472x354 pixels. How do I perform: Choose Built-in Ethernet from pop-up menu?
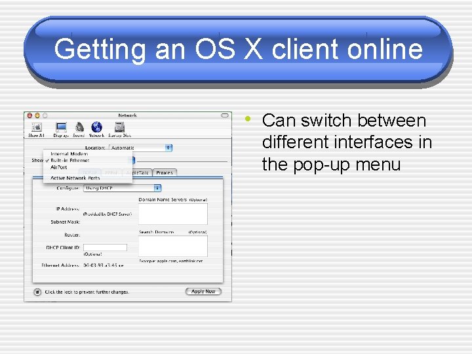70,161
